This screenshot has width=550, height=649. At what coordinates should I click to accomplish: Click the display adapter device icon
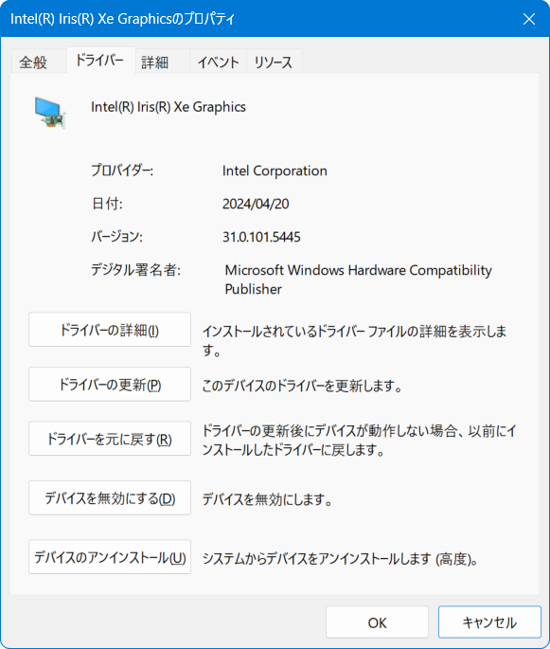(50, 113)
